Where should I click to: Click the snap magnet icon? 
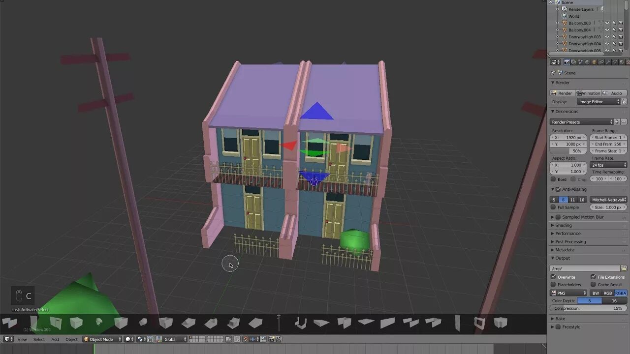pos(245,339)
